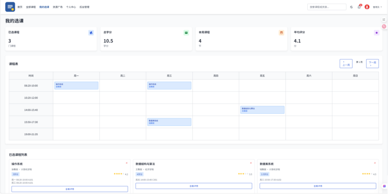The image size is (388, 194).
Task: Click the star rating on 数据库系统 card
Action: tap(367, 174)
